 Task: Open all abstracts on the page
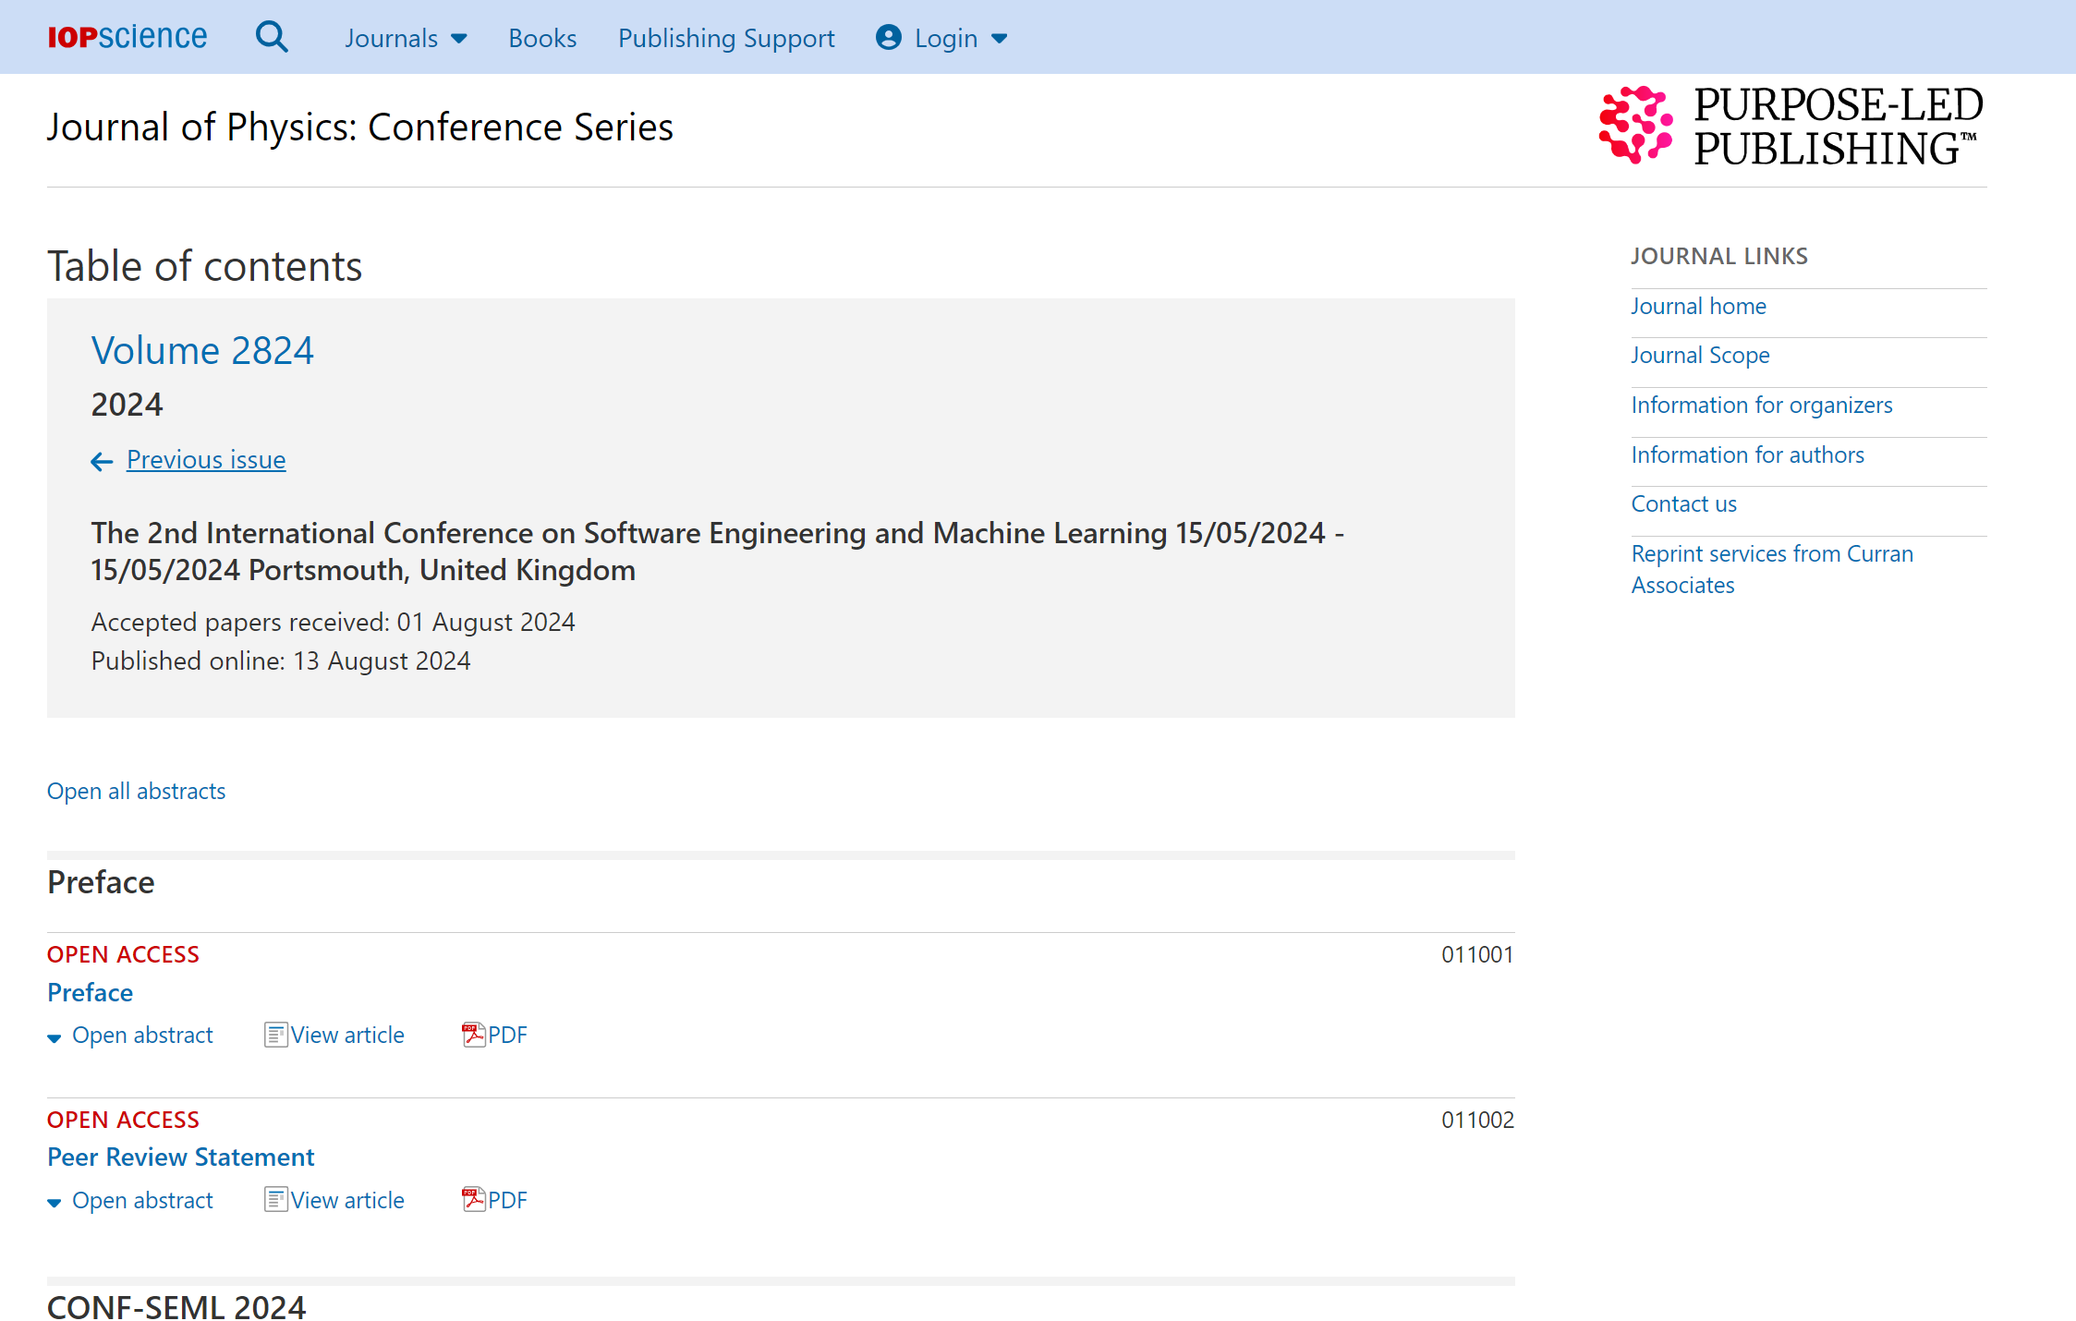click(136, 791)
